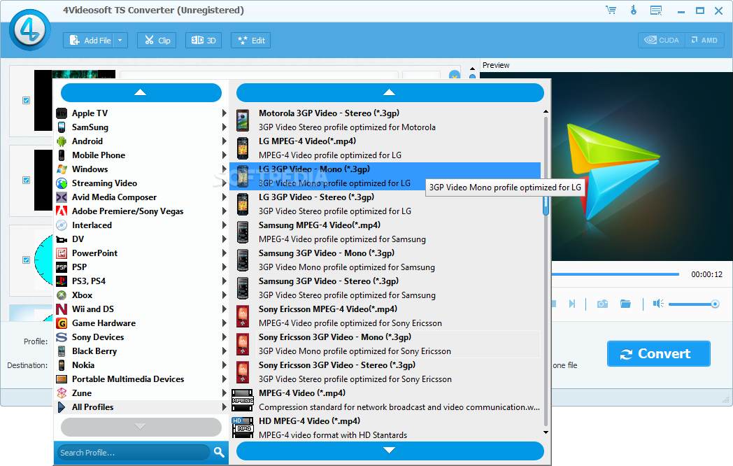Open the shopping cart purchase icon
Screen dimensions: 733x466
tap(611, 10)
